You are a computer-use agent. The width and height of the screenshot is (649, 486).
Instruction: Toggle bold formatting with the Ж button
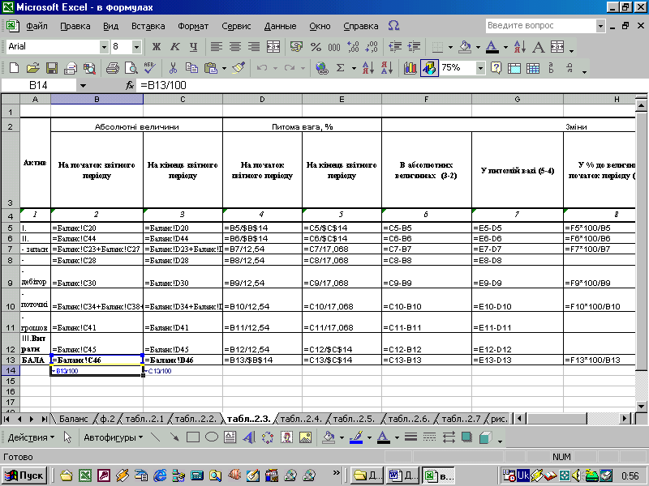(x=156, y=46)
